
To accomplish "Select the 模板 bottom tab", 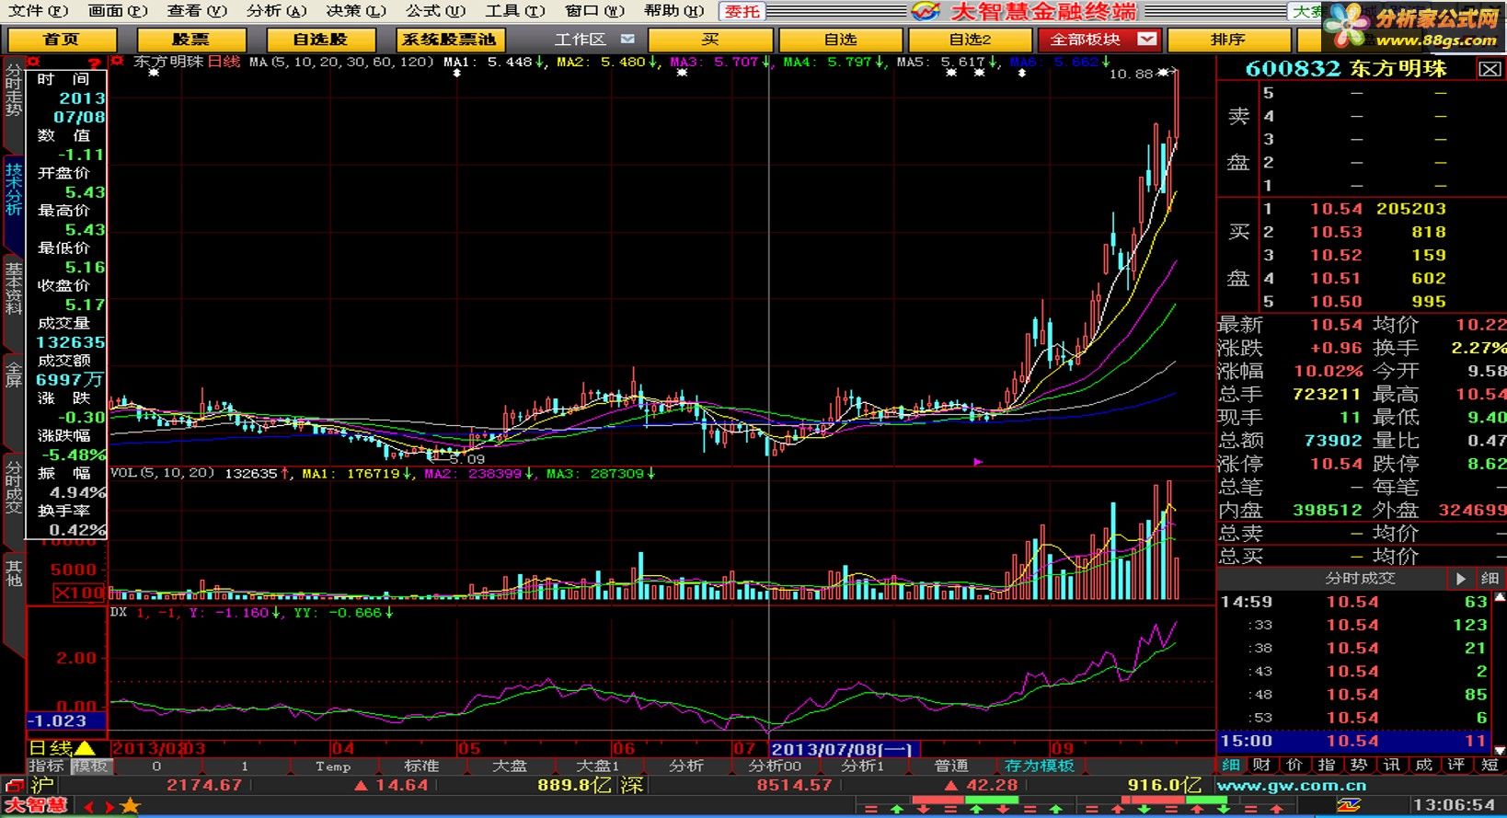I will pos(90,766).
